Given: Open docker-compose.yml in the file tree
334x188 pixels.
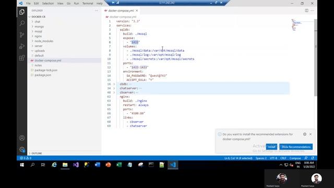Looking at the screenshot, I should pyautogui.click(x=47, y=61).
